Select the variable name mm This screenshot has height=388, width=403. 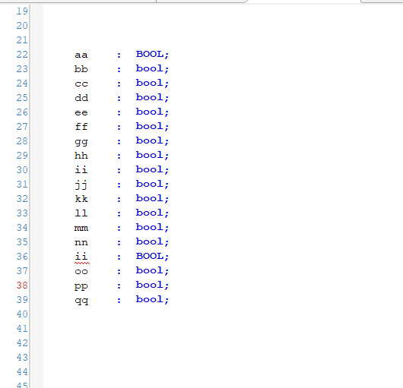[x=81, y=228]
